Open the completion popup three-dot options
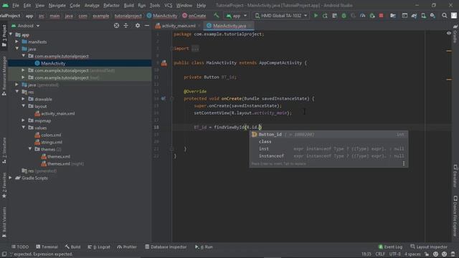This screenshot has width=459, height=258. point(404,163)
